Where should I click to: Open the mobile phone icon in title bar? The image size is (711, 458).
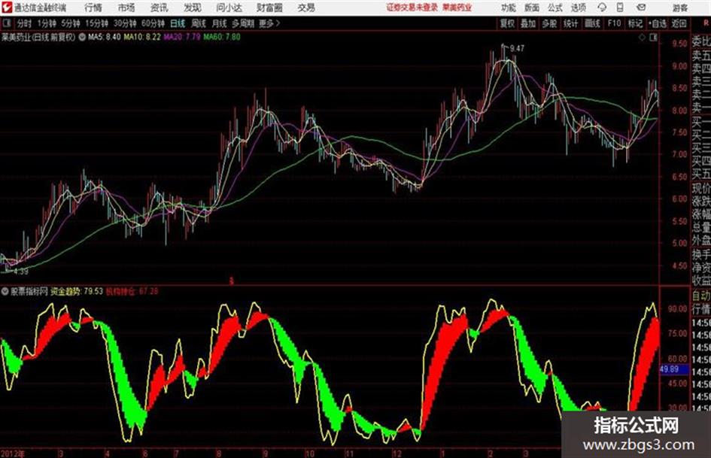coord(620,8)
